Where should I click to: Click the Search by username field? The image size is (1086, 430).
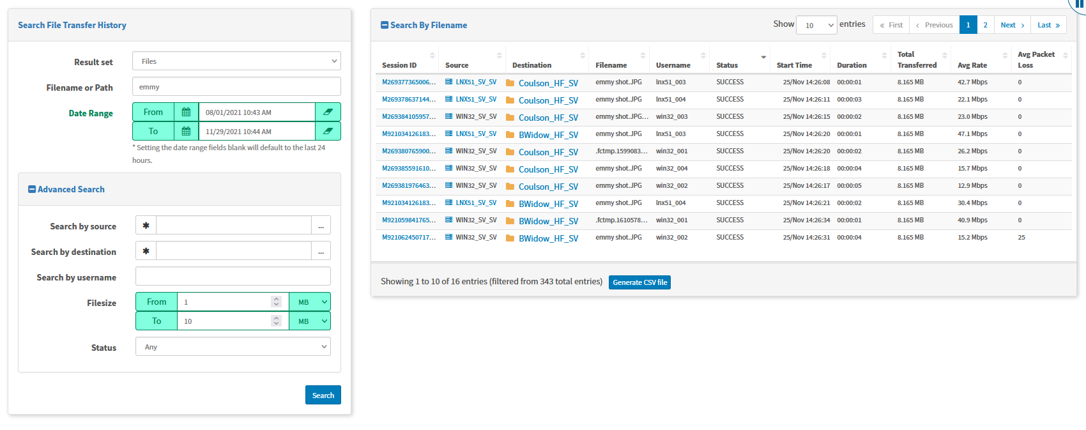point(233,277)
